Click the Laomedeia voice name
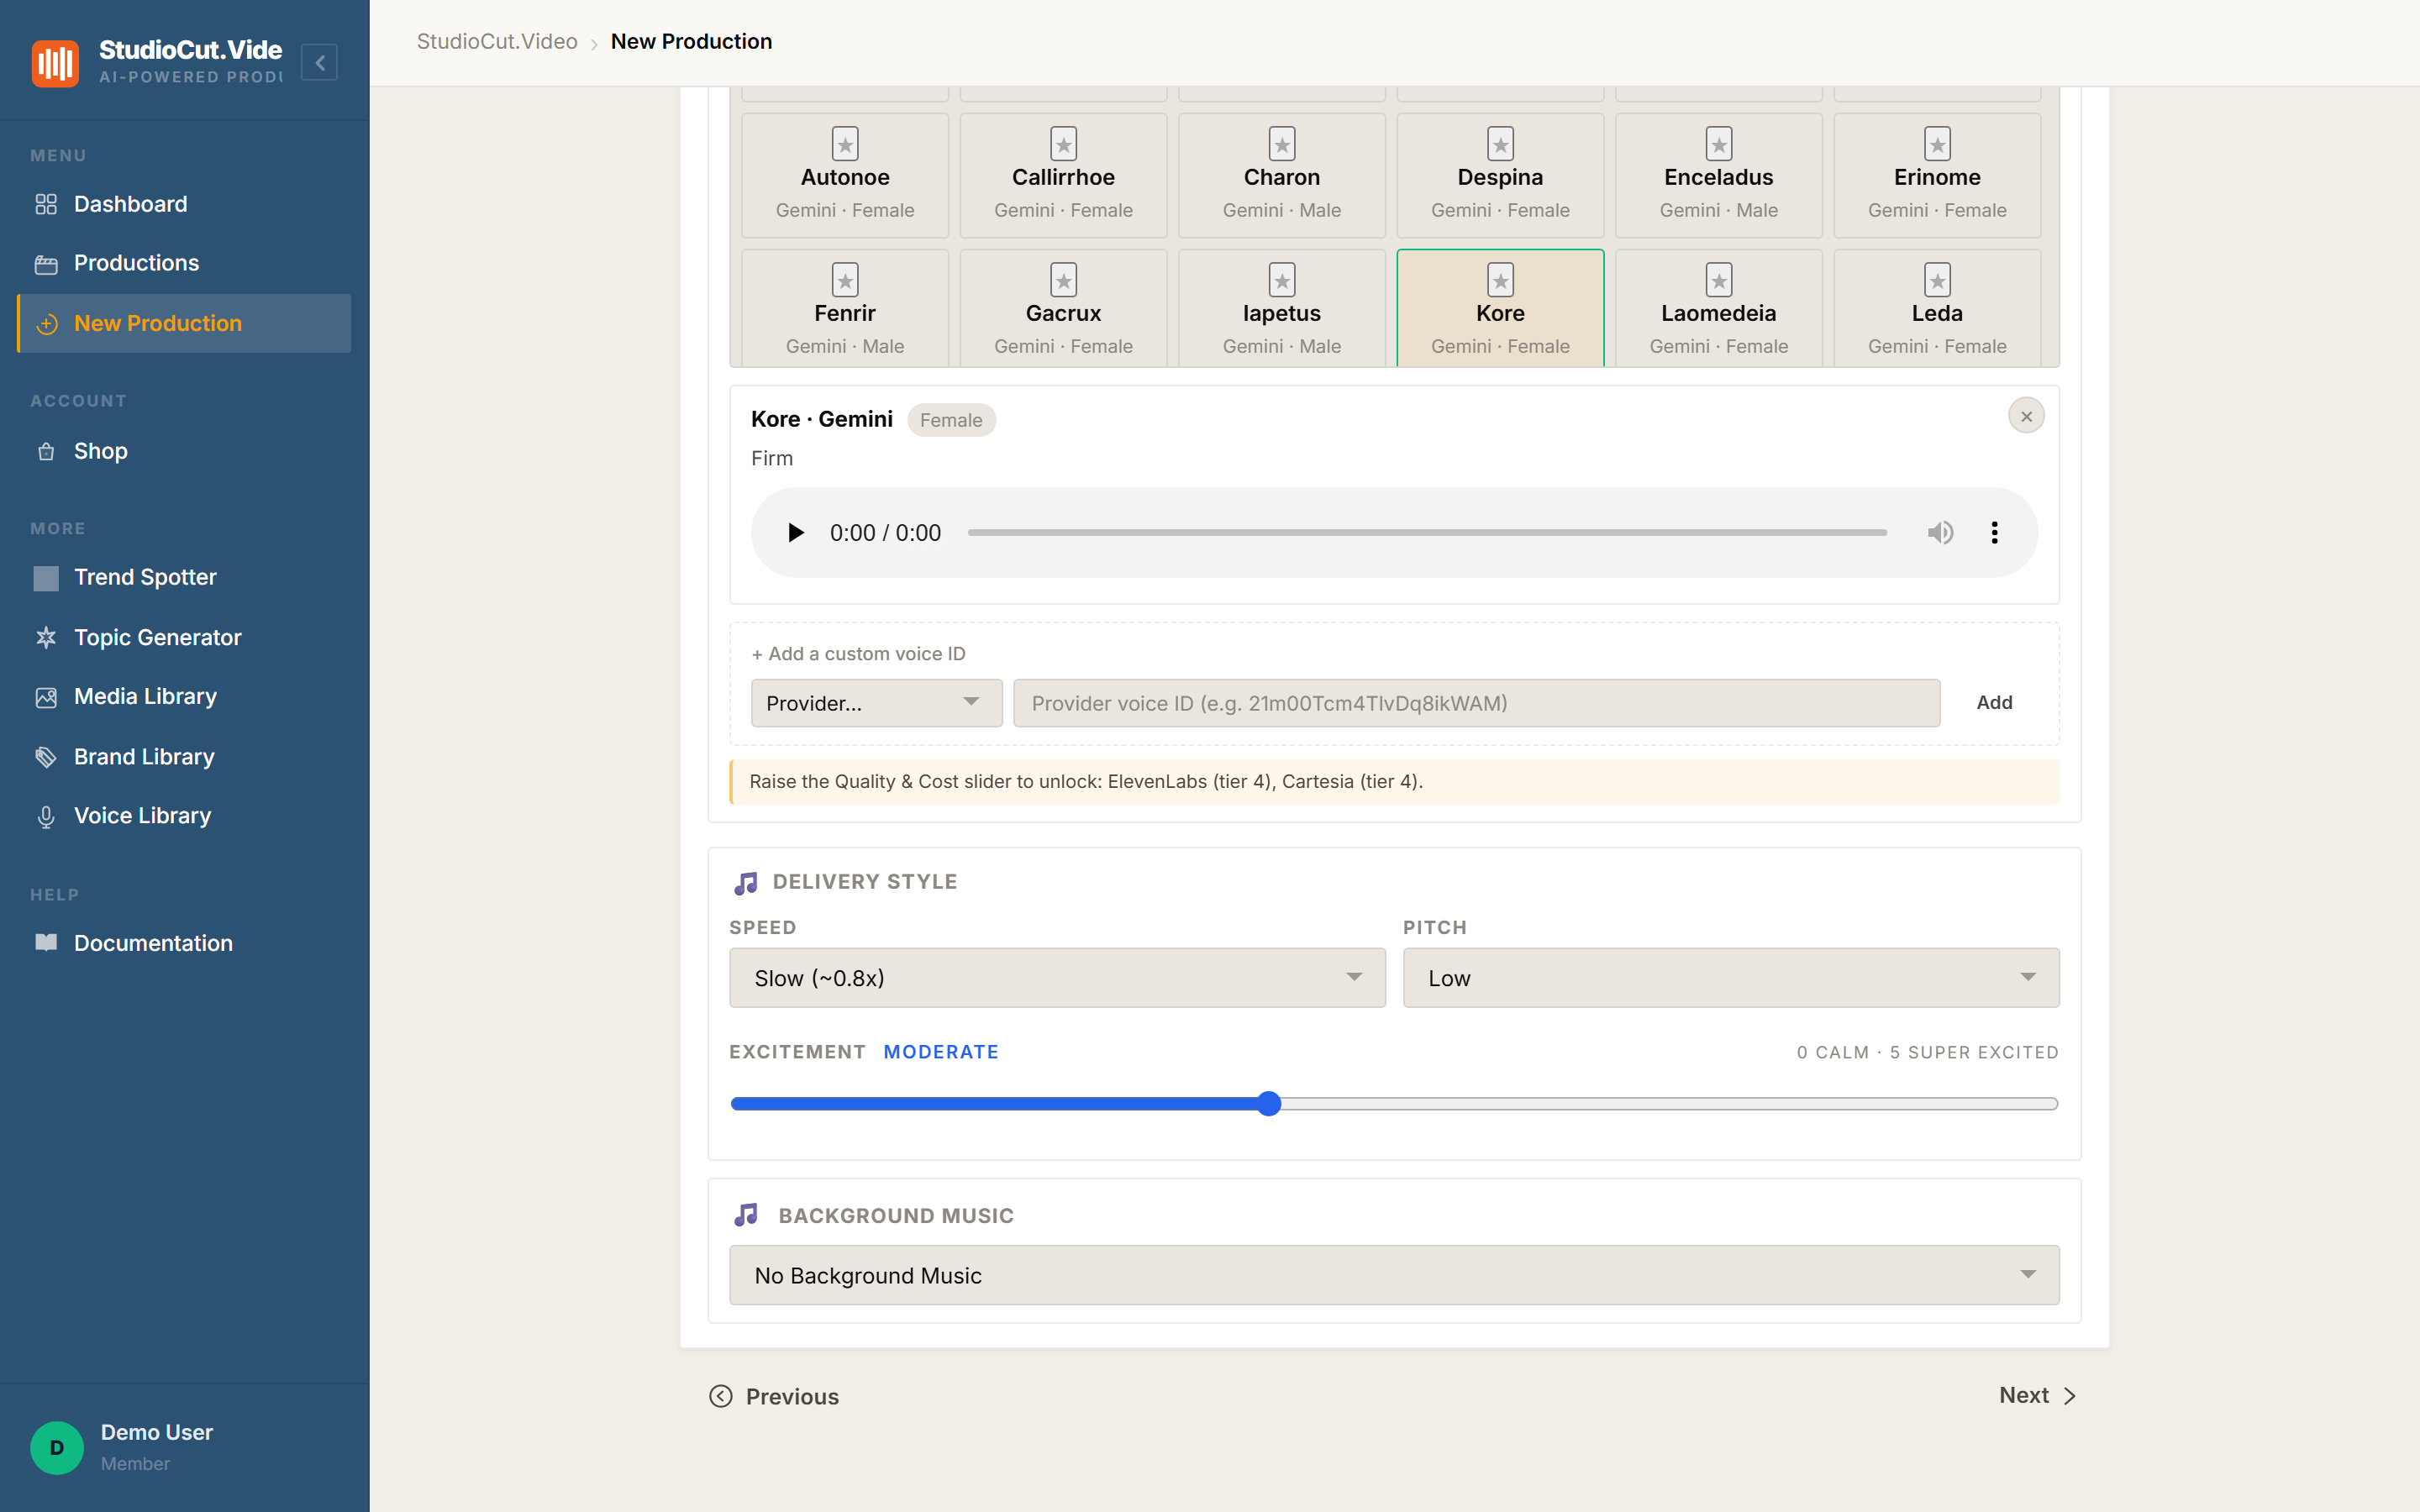 pyautogui.click(x=1719, y=313)
